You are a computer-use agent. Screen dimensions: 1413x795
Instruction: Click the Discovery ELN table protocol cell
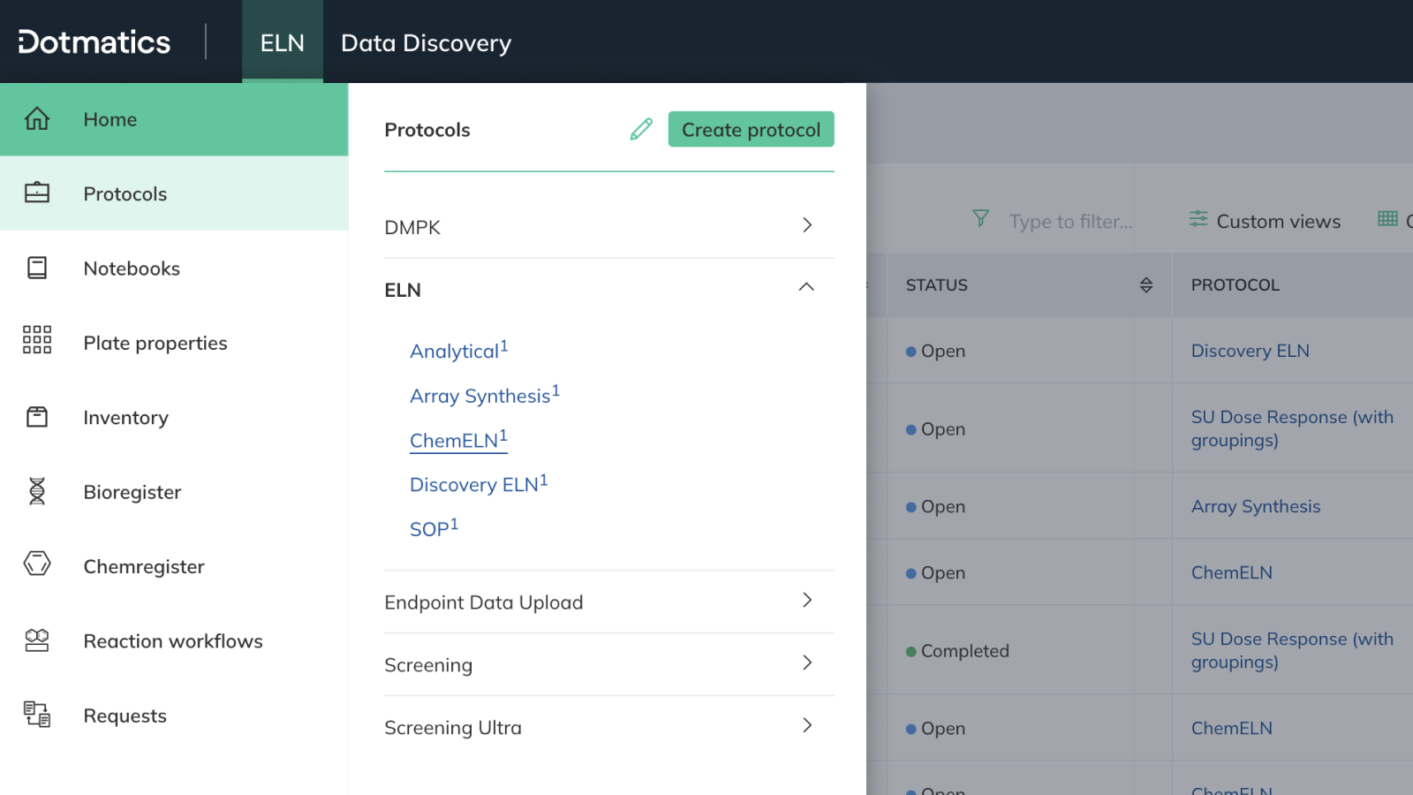1250,351
